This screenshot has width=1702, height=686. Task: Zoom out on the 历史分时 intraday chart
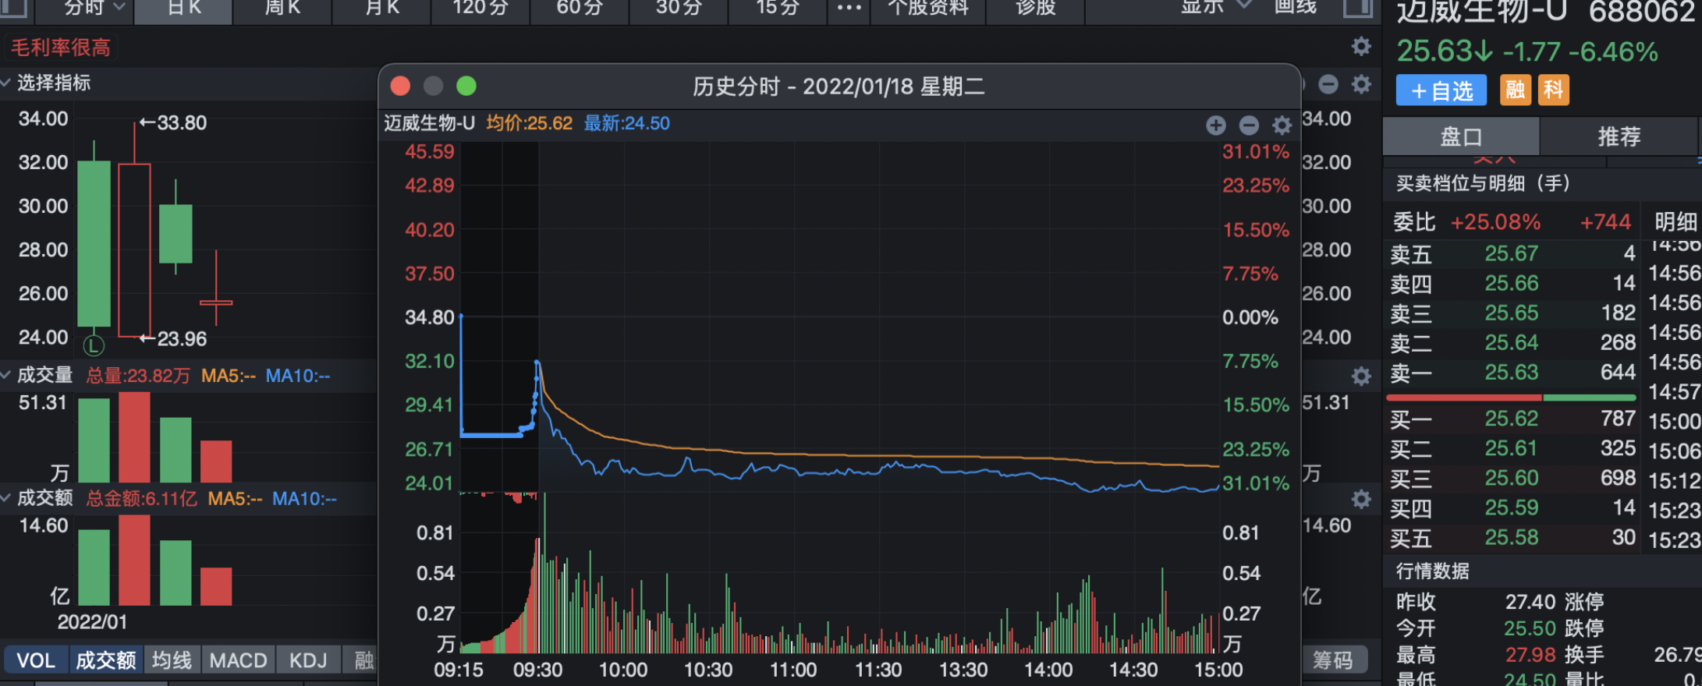coord(1249,125)
